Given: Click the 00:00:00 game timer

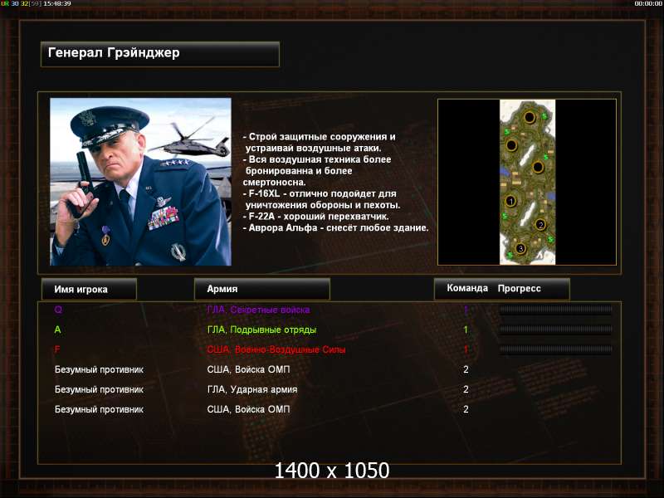Looking at the screenshot, I should pyautogui.click(x=648, y=3).
